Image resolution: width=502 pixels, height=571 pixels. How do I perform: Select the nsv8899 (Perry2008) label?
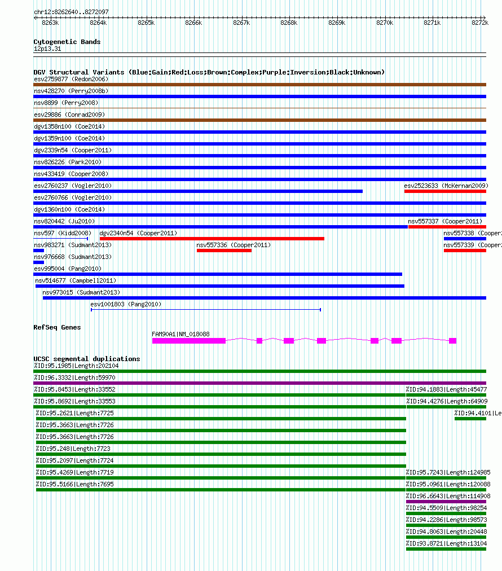(x=66, y=103)
